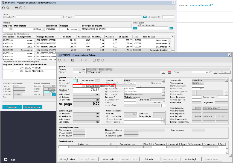Click the Importar arquivo button
Screen dimensions: 233x163
click(x=33, y=107)
